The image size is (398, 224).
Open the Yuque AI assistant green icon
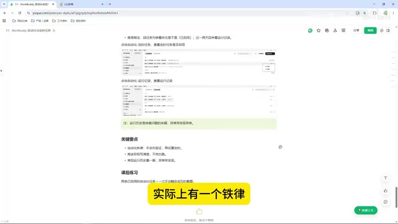(310, 30)
